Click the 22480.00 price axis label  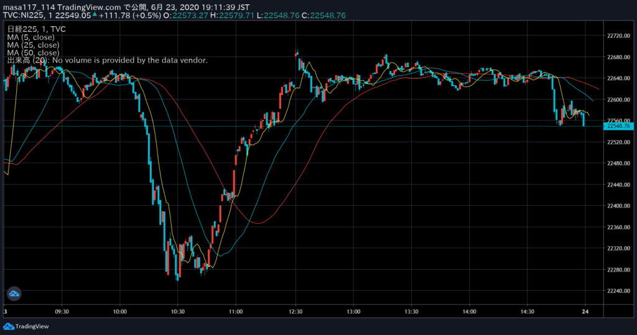point(618,163)
